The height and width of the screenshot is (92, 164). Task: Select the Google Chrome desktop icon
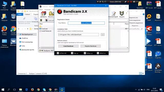click(13, 31)
